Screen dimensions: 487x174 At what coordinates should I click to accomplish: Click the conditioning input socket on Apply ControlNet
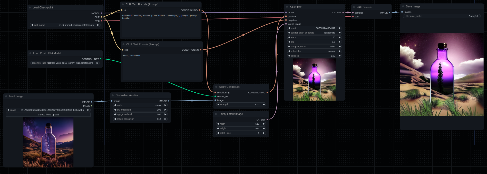[215, 93]
